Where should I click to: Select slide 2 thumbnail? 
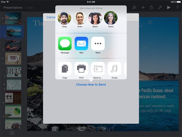[x=14, y=31]
